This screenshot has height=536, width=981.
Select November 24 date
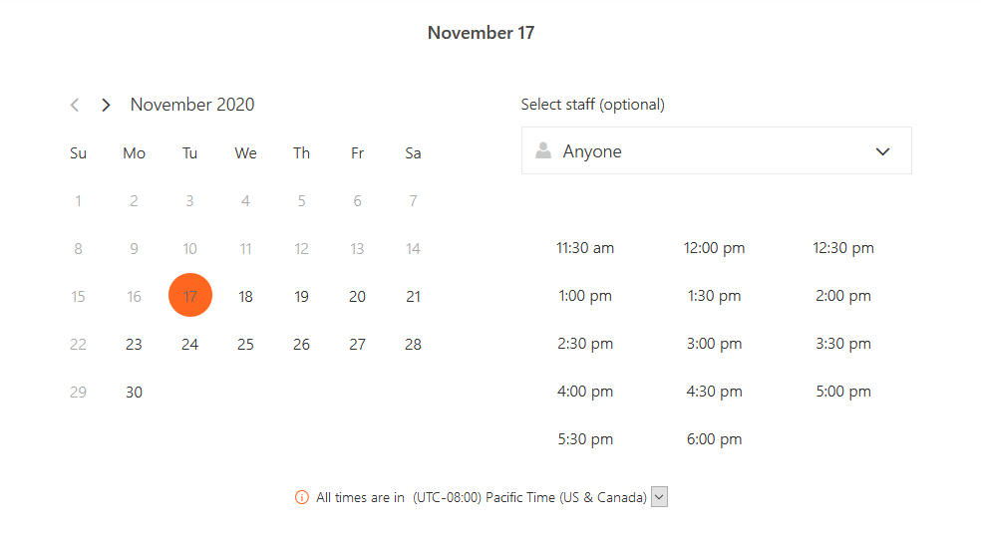190,345
